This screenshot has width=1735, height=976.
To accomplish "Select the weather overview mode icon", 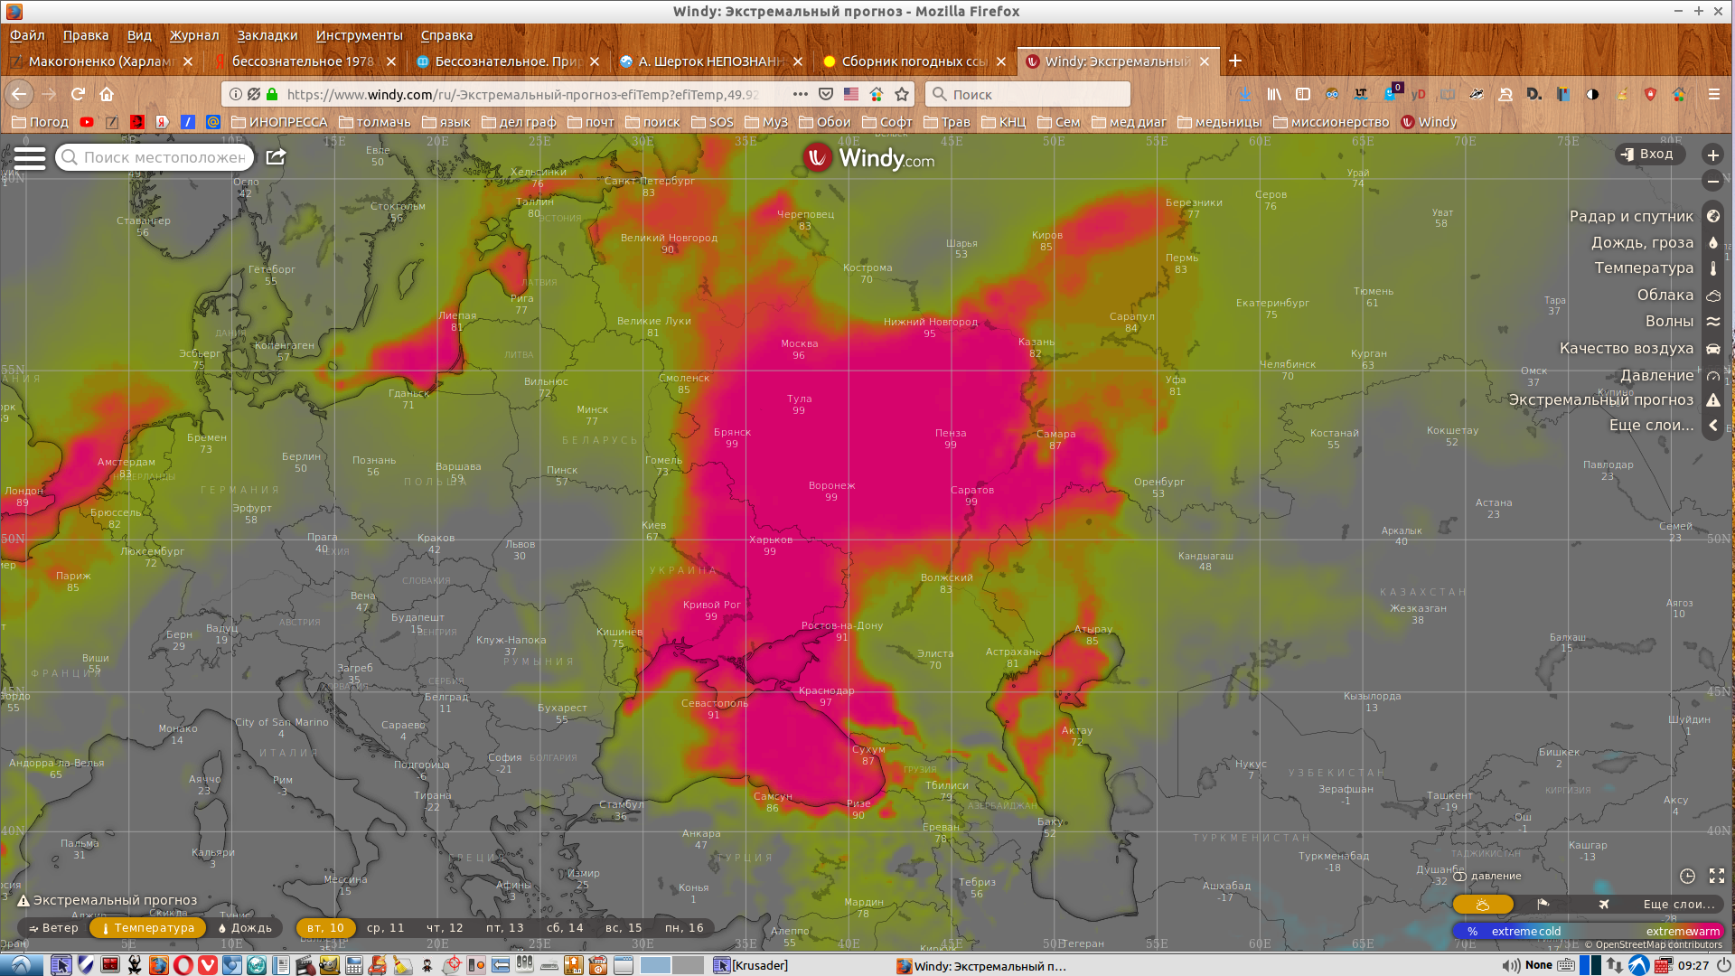I will [x=1483, y=905].
